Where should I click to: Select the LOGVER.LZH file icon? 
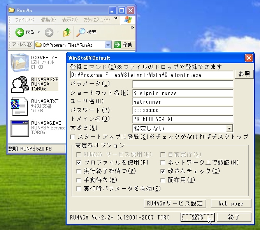click(19, 62)
